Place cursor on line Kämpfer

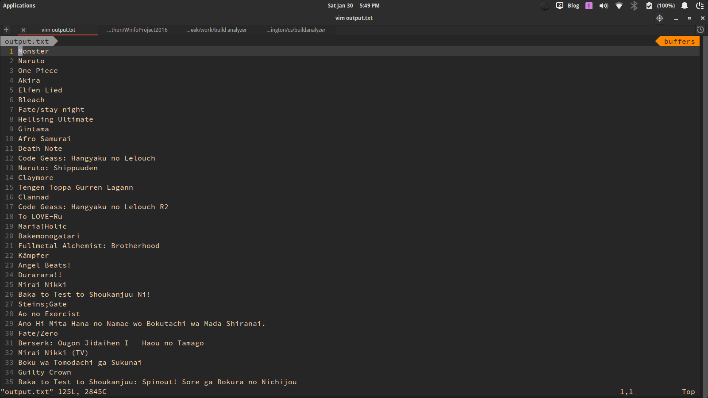click(34, 256)
